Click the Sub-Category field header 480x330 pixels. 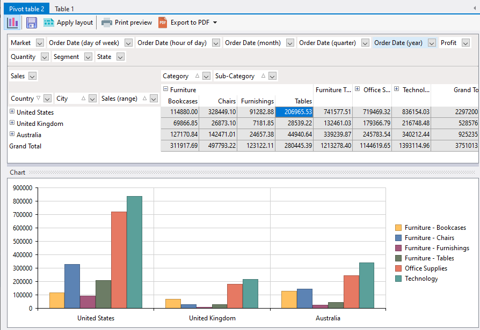(235, 76)
